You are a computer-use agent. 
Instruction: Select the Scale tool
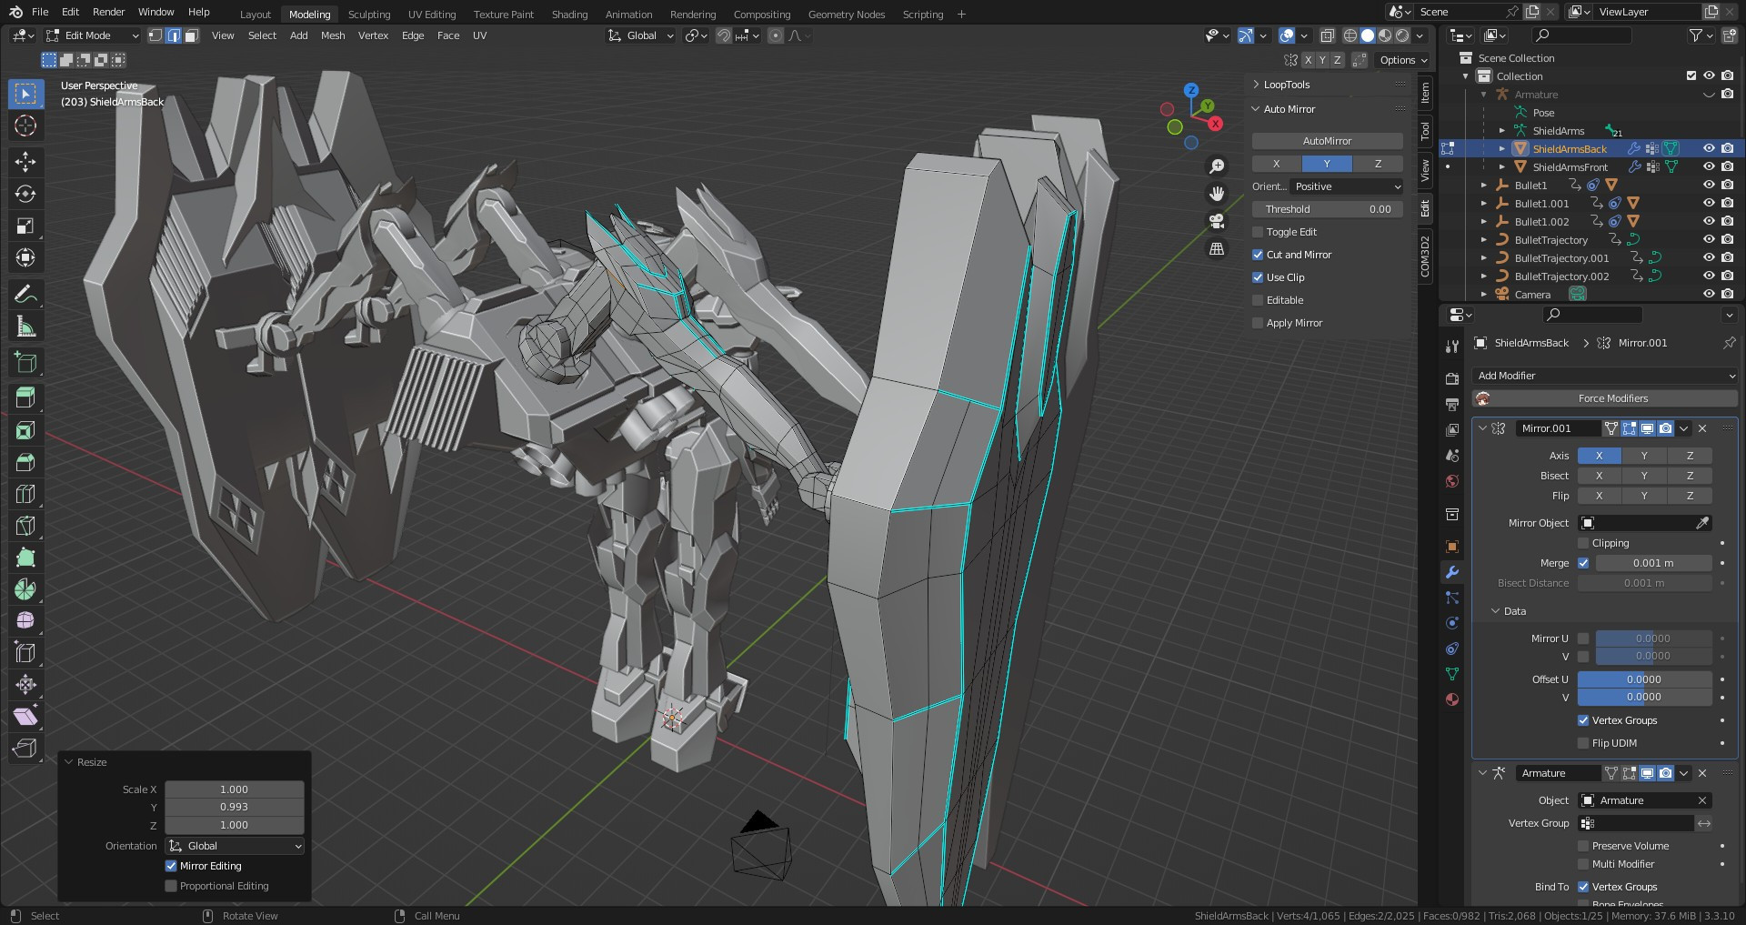pyautogui.click(x=25, y=226)
